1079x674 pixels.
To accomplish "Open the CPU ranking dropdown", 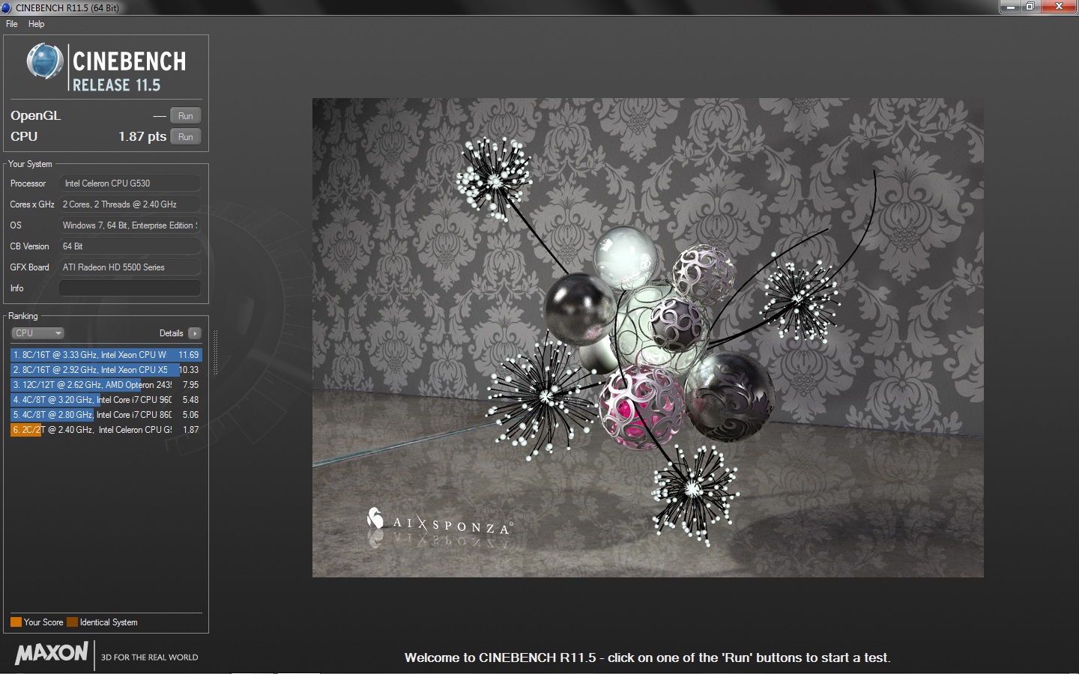I will click(x=37, y=333).
